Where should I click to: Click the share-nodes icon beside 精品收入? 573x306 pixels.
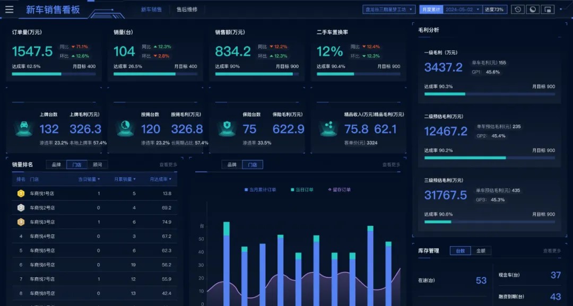(328, 128)
